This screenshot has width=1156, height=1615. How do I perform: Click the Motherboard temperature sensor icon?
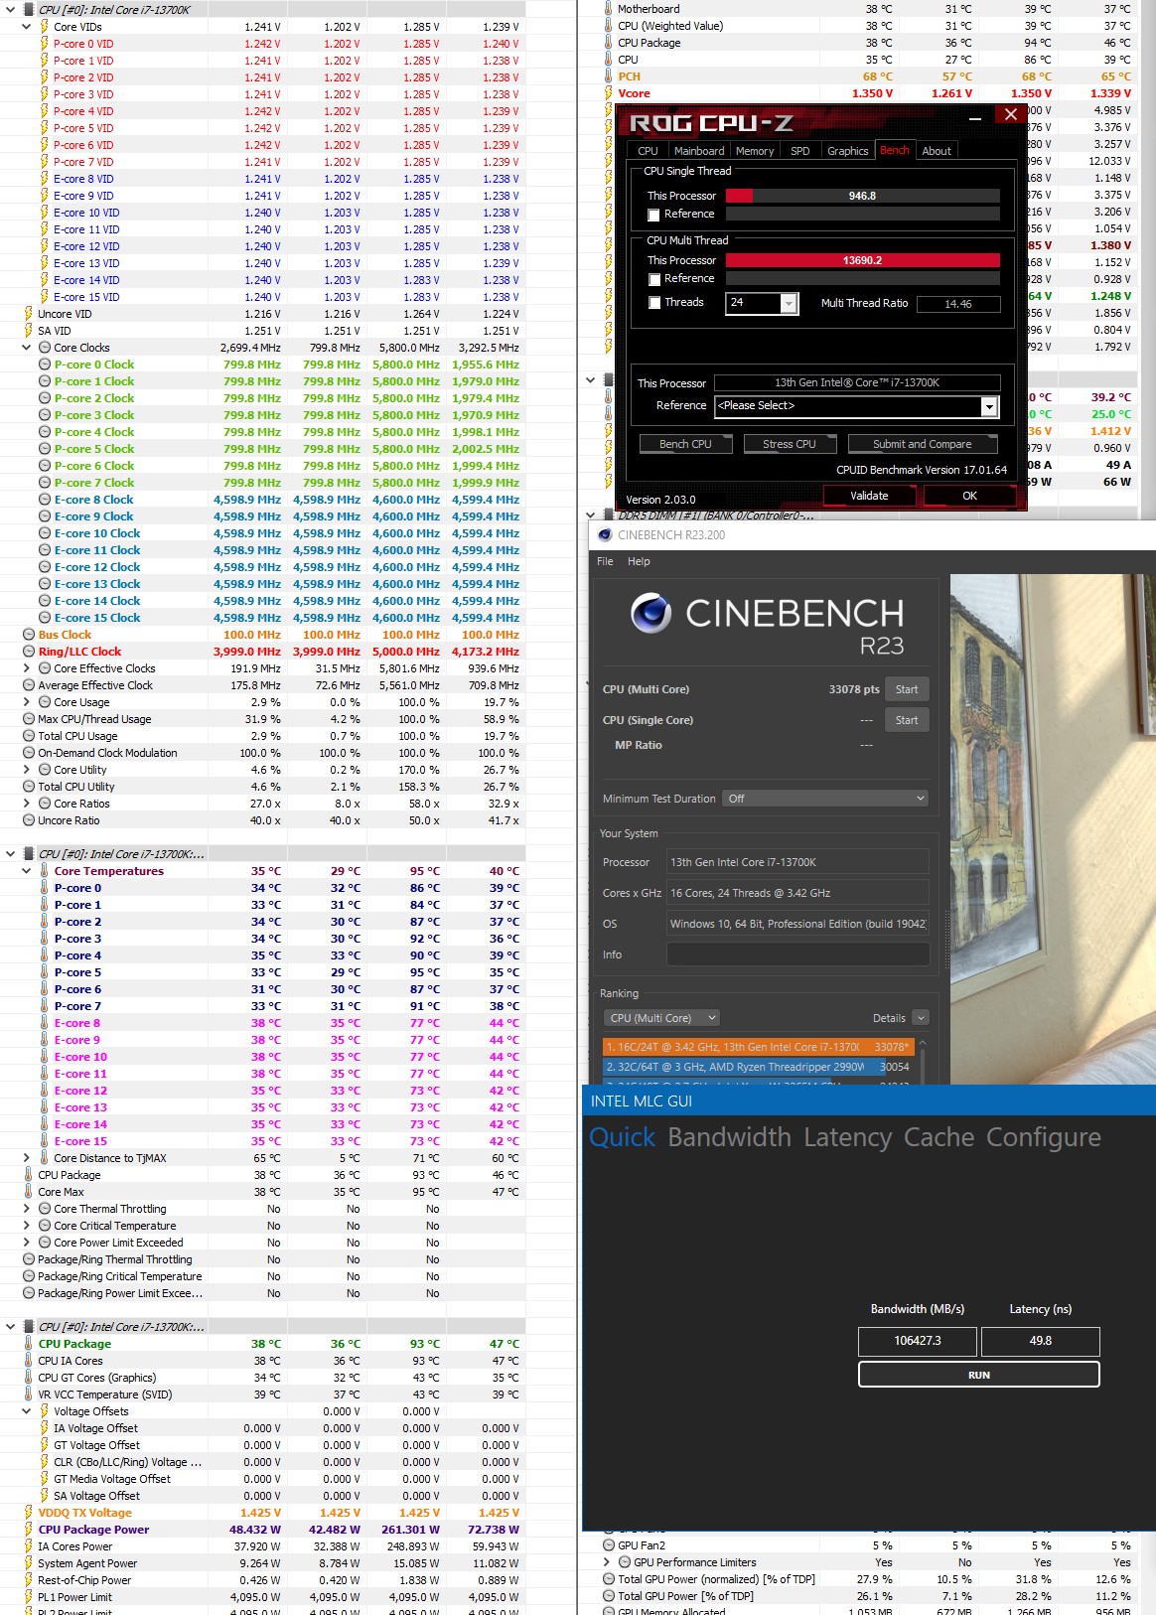click(609, 9)
